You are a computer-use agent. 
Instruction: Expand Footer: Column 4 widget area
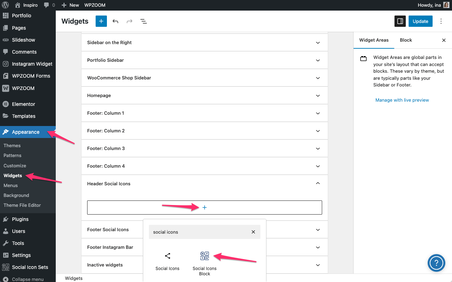point(205,166)
